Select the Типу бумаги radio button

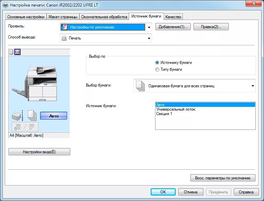tap(157, 69)
